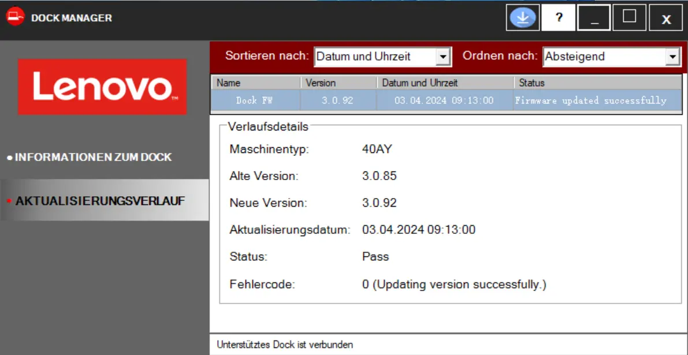The height and width of the screenshot is (355, 688).
Task: Click the 3.0.92 version cell in list
Action: (337, 100)
